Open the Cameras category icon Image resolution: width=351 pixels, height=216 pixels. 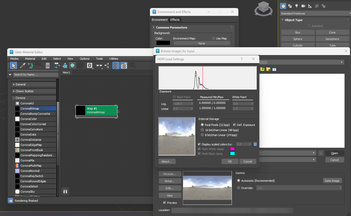tap(303, 6)
